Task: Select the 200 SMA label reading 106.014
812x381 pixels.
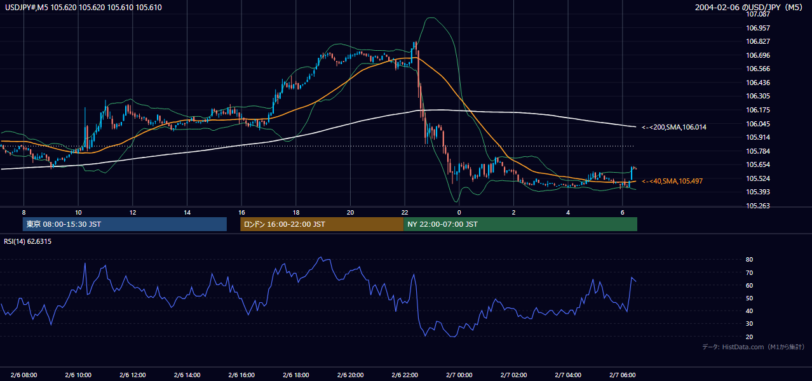Action: click(674, 127)
